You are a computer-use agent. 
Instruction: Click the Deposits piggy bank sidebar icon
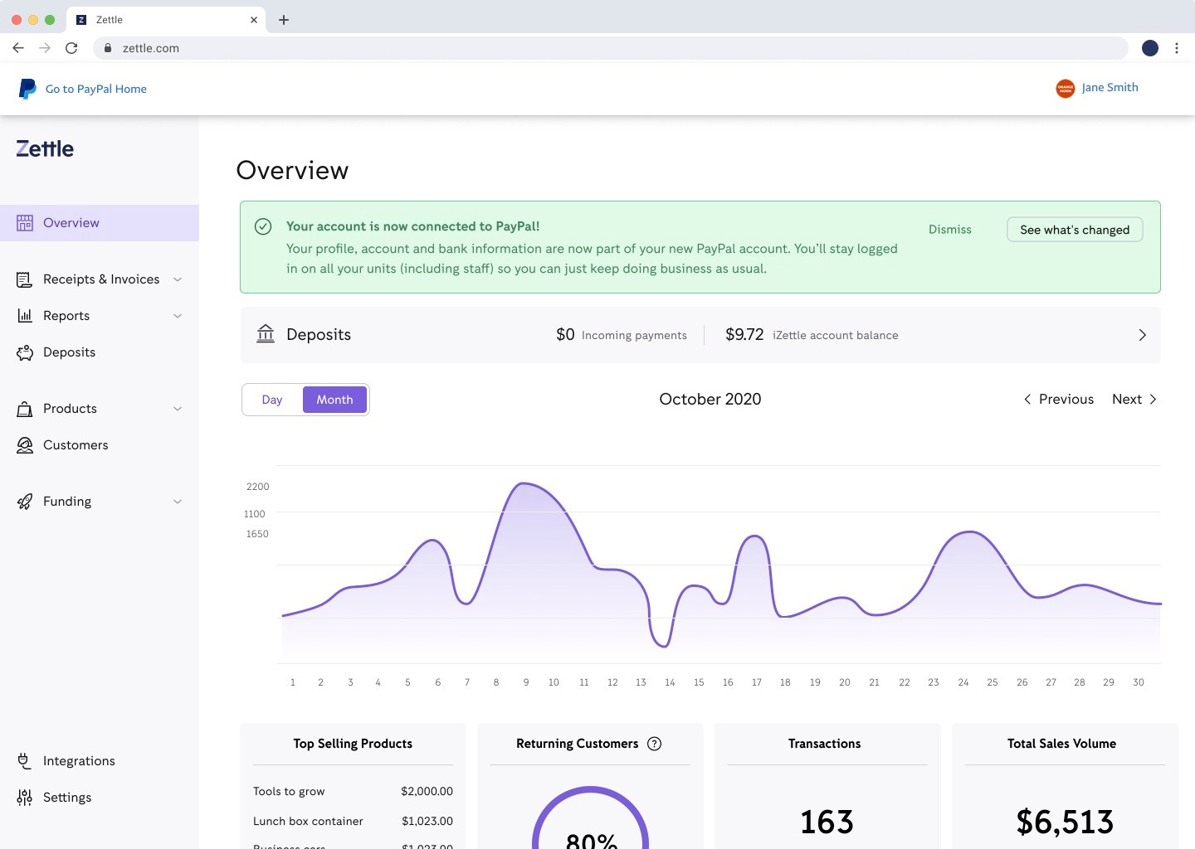25,352
